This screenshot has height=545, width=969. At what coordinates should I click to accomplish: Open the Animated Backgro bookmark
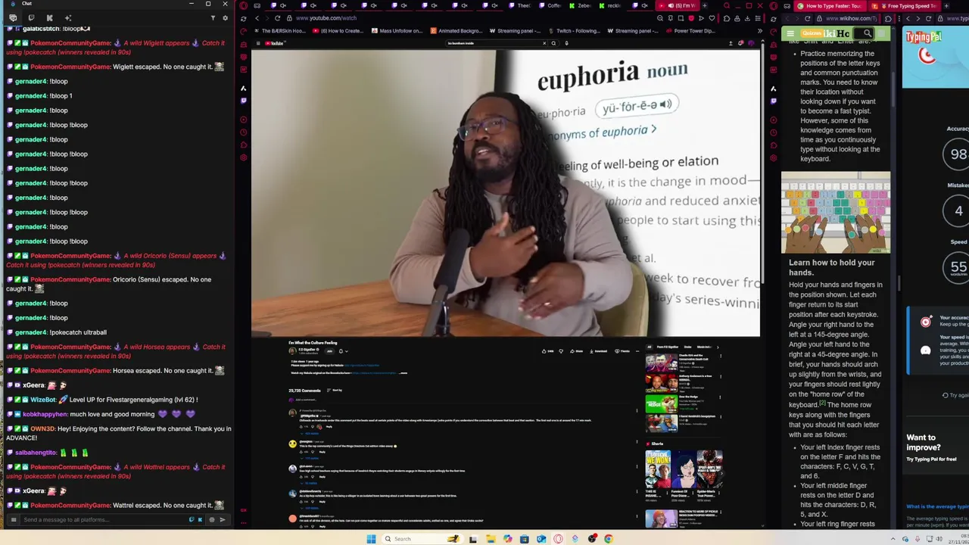456,31
